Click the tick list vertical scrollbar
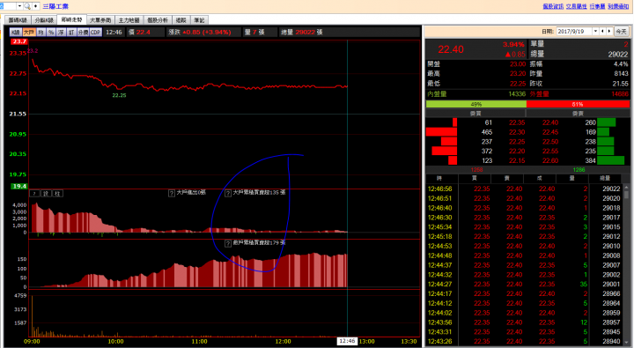The image size is (634, 348). 627,265
